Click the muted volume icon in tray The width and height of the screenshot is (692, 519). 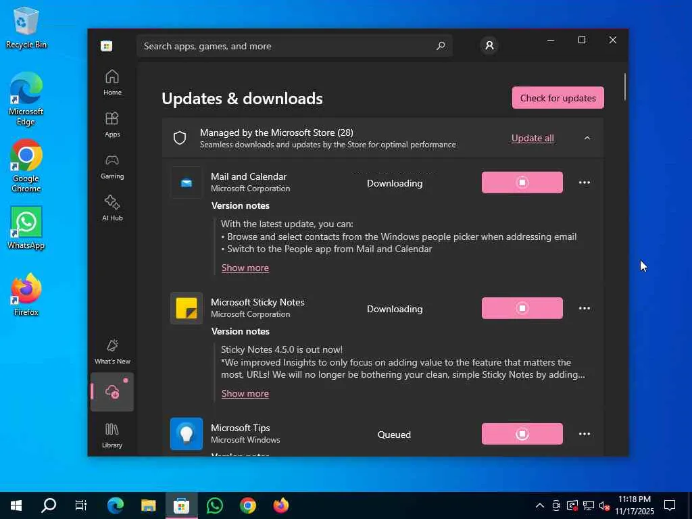[604, 505]
